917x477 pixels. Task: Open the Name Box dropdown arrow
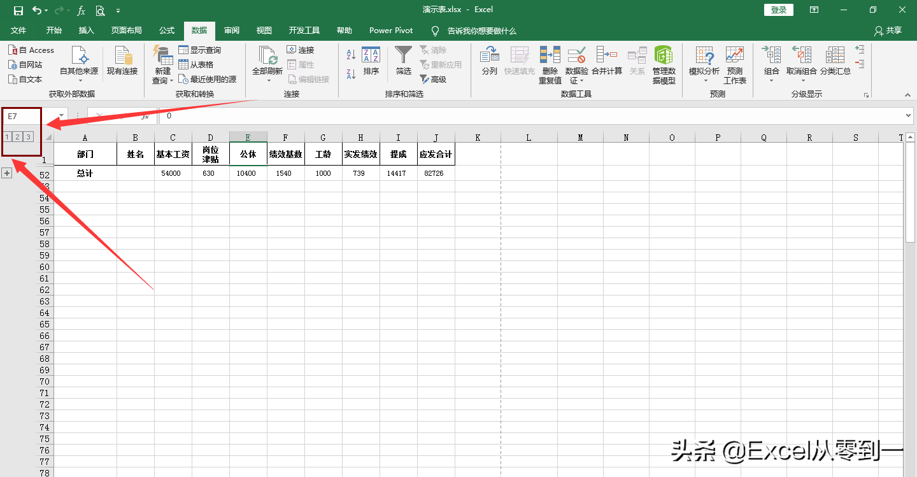(62, 117)
